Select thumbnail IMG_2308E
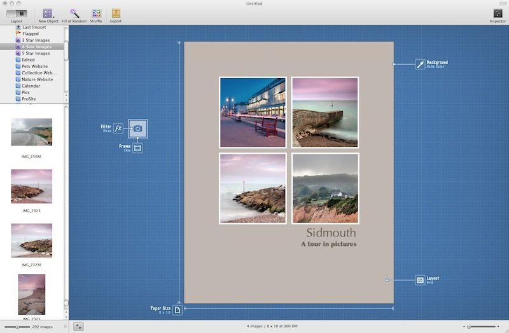This screenshot has height=333, width=509. (31, 132)
